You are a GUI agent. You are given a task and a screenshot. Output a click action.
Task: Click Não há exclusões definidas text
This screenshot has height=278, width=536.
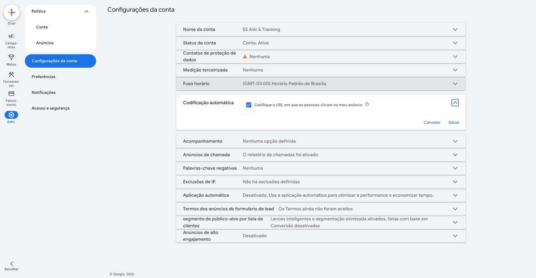pyautogui.click(x=271, y=182)
